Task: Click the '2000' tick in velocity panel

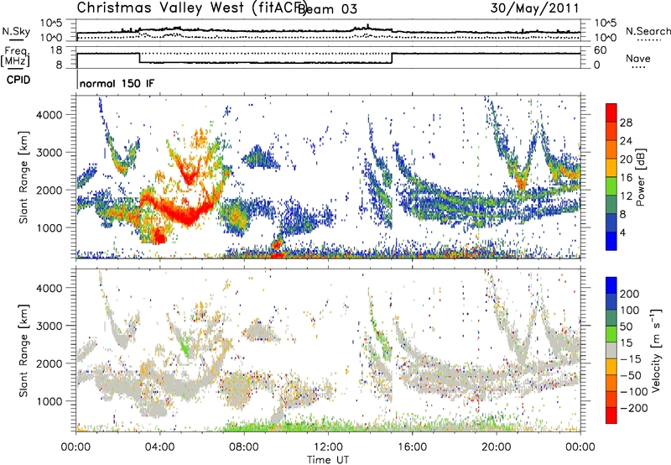Action: tap(49, 363)
